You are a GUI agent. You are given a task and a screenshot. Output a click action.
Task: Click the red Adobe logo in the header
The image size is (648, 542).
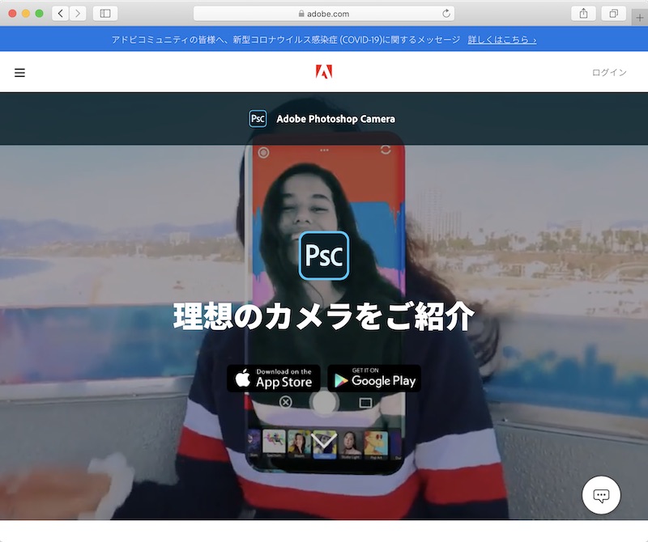(x=324, y=71)
